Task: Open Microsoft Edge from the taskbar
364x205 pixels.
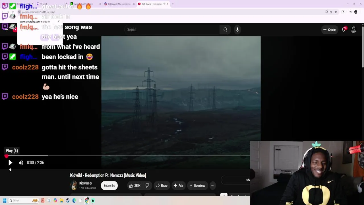Action: click(x=74, y=200)
